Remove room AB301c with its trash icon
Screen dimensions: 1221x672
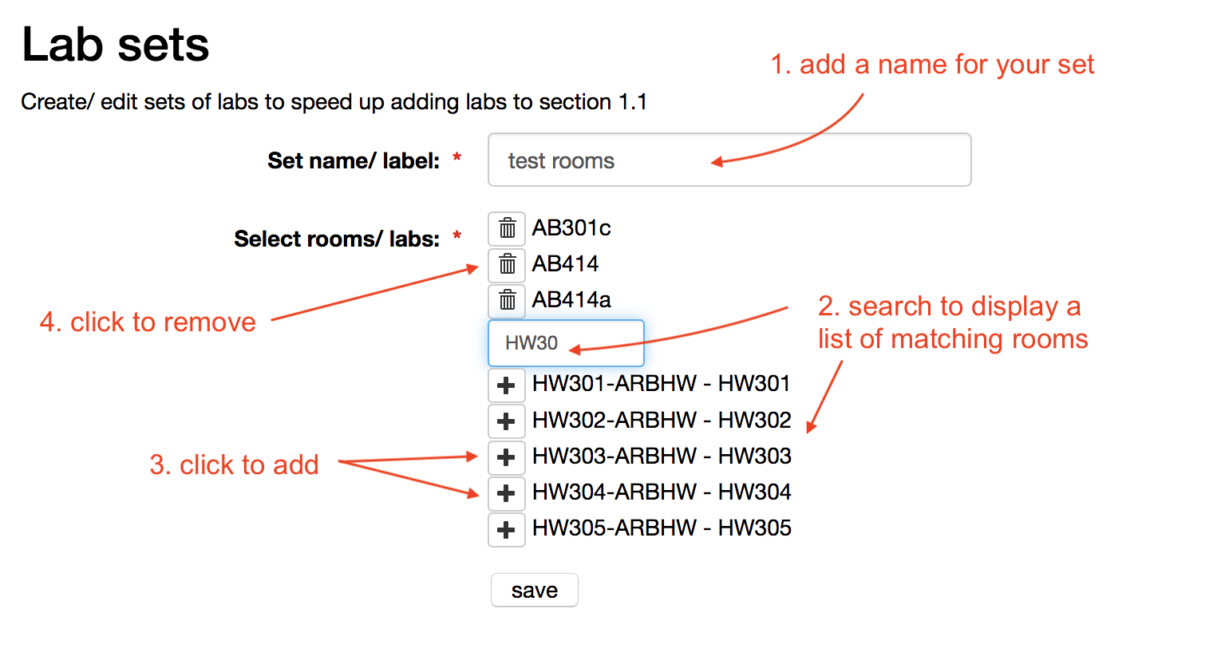tap(507, 229)
